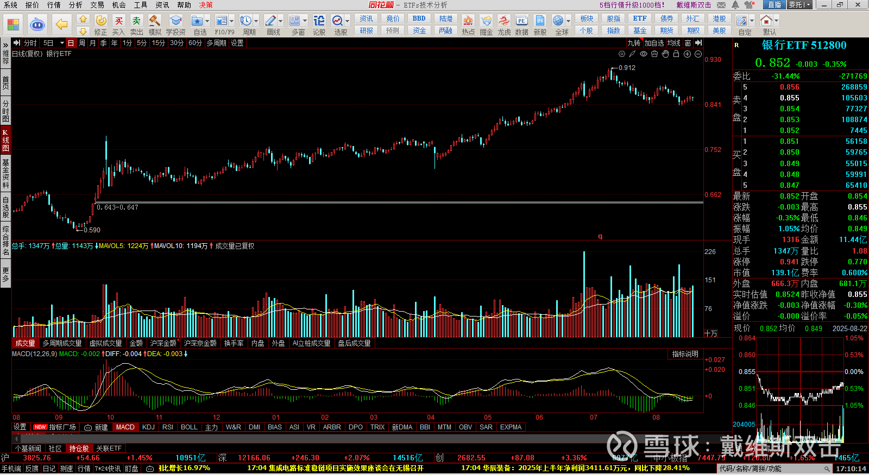
Task: Expand the F10/F9 dropdown arrow
Action: click(x=232, y=21)
